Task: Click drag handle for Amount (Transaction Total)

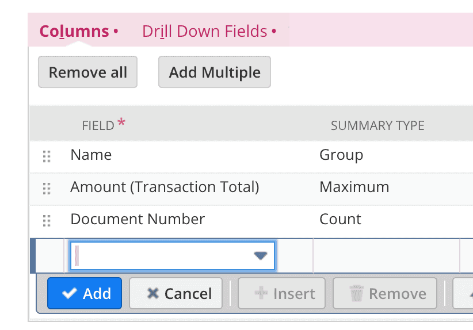Action: (47, 189)
